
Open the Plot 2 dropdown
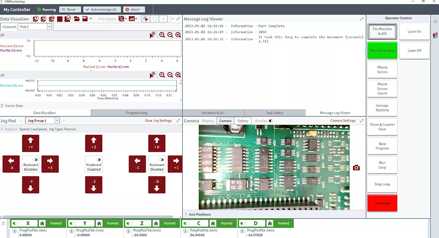49,27
